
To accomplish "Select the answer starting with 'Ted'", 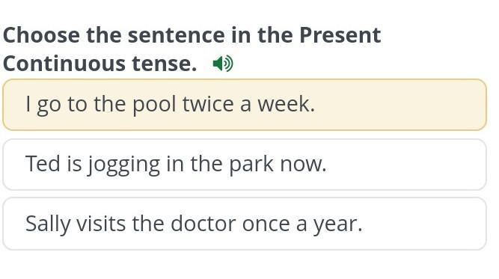I will [x=245, y=165].
